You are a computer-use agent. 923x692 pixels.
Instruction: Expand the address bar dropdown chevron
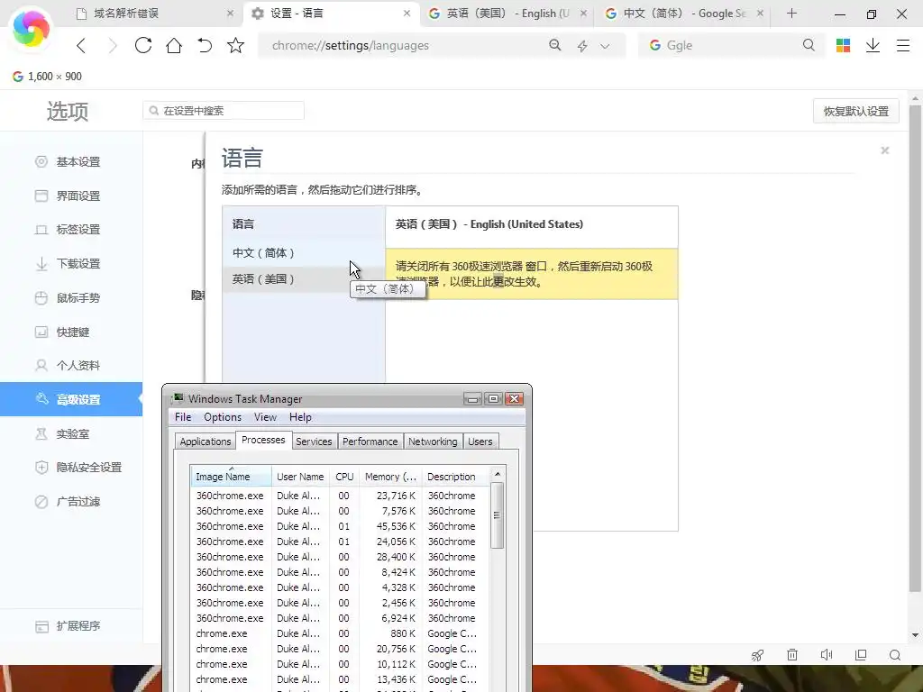pyautogui.click(x=605, y=46)
